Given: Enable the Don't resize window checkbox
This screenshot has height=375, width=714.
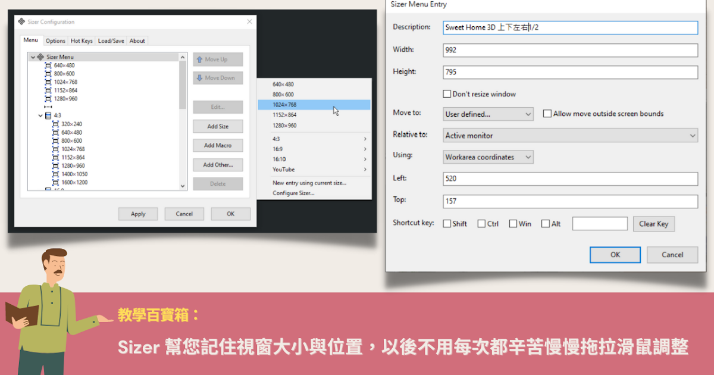Looking at the screenshot, I should 446,93.
